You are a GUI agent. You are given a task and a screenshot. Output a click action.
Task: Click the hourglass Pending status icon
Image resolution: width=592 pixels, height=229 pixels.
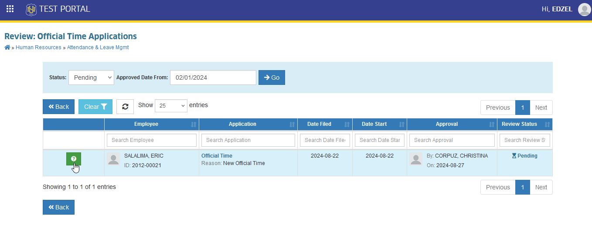coord(514,156)
